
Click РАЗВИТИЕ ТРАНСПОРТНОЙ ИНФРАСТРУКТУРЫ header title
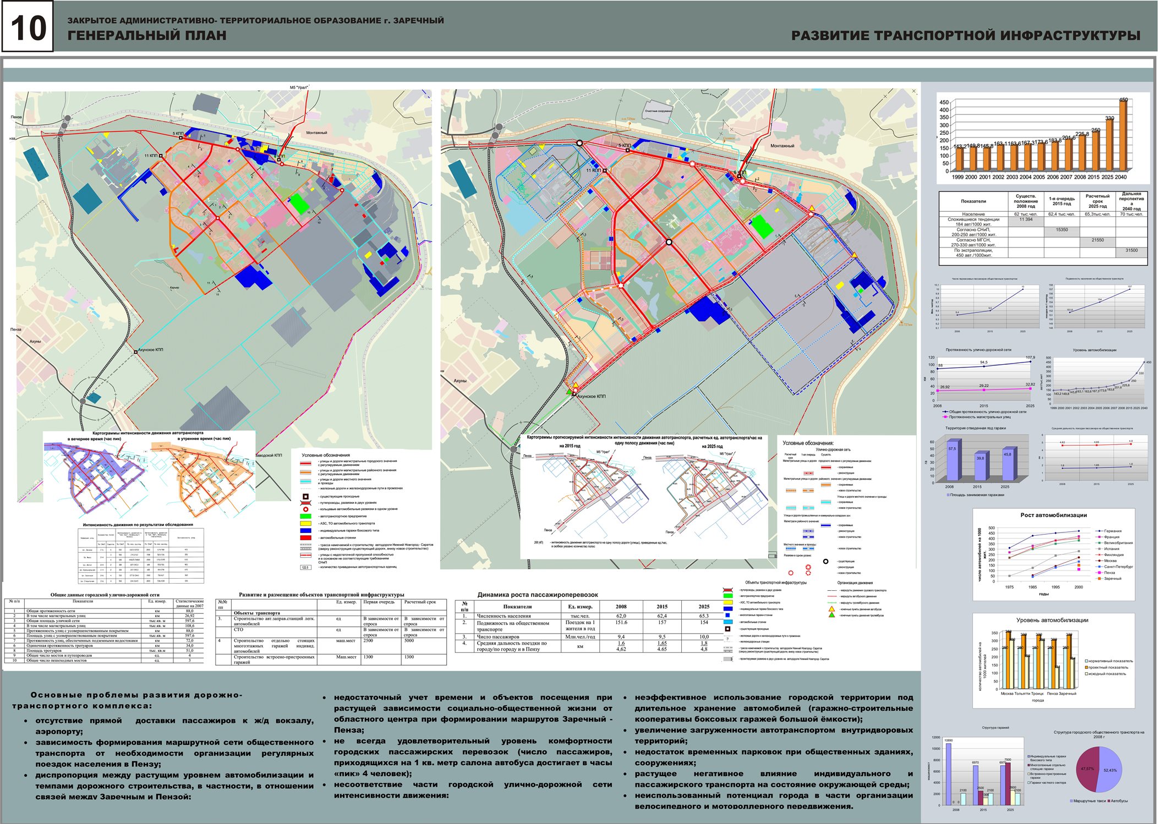pos(965,36)
